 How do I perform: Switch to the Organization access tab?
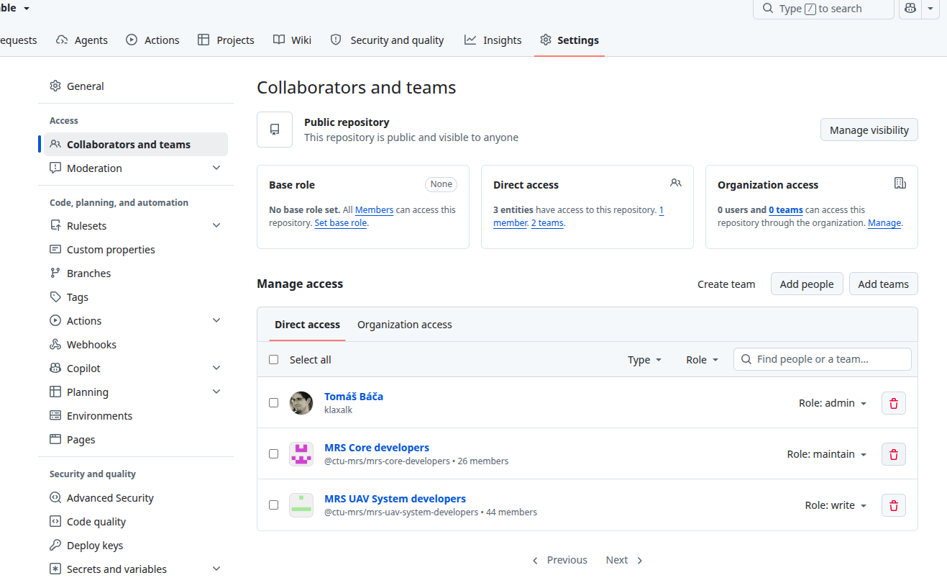point(405,325)
